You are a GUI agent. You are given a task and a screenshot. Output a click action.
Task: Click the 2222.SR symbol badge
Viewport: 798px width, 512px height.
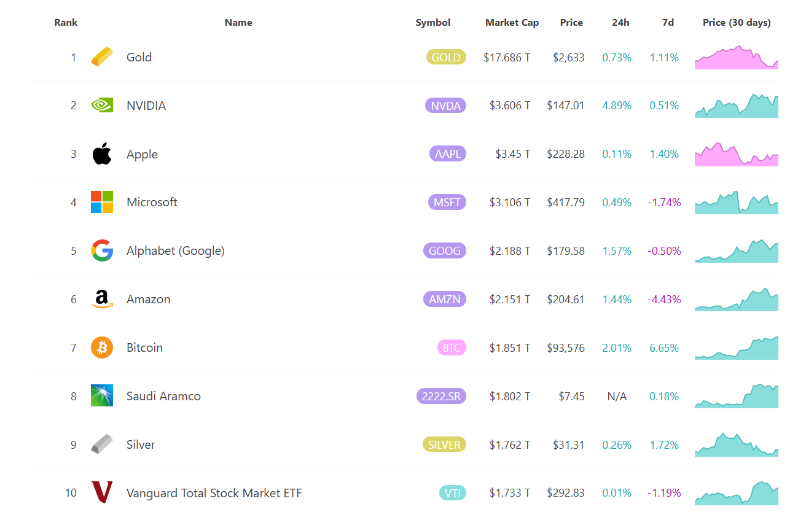click(x=441, y=396)
